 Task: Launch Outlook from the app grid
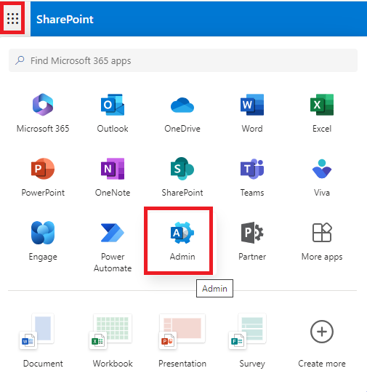click(x=113, y=105)
